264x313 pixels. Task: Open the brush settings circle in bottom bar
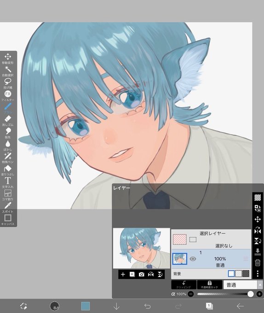tap(54, 306)
